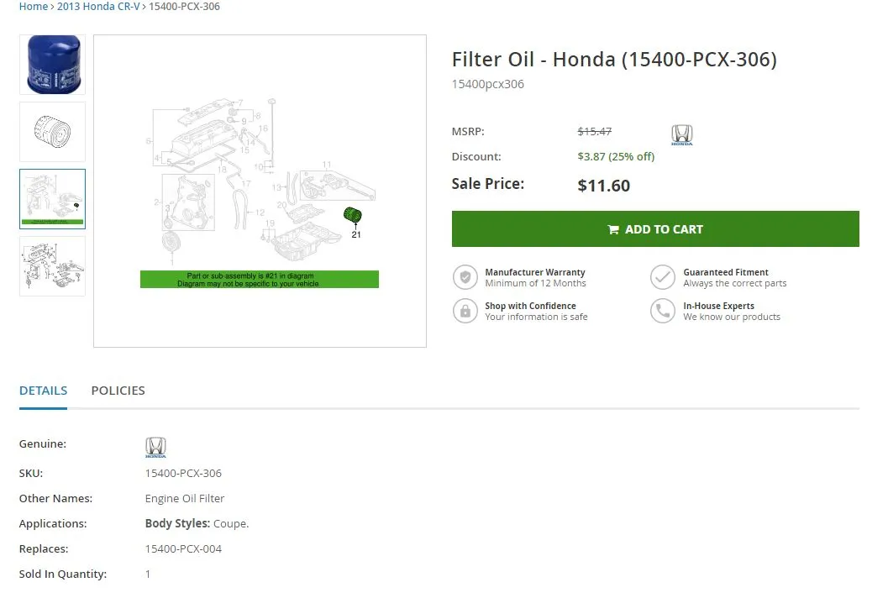Click the Manufacturer Warranty shield icon

tap(465, 277)
